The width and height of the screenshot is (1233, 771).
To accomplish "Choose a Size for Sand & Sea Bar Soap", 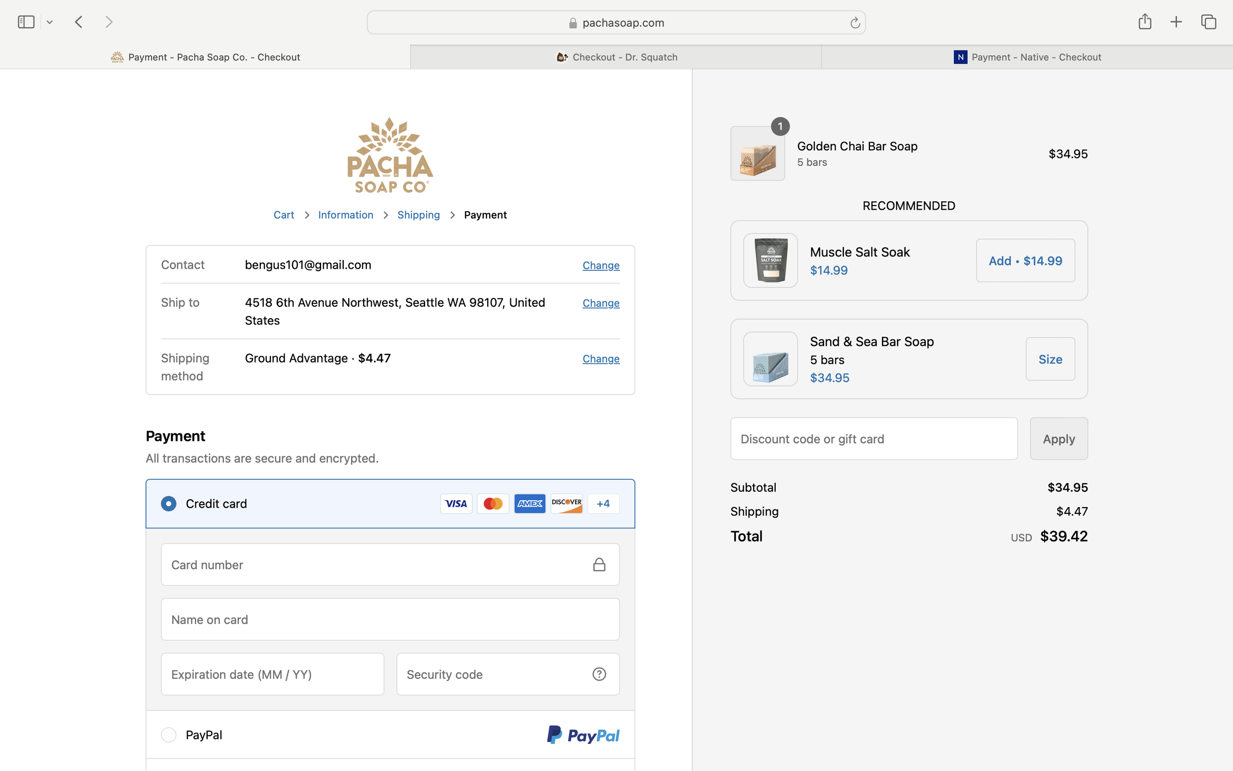I will click(x=1050, y=359).
